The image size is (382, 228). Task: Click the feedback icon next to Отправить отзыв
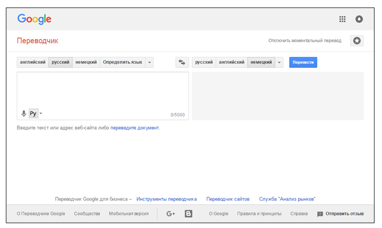click(320, 214)
